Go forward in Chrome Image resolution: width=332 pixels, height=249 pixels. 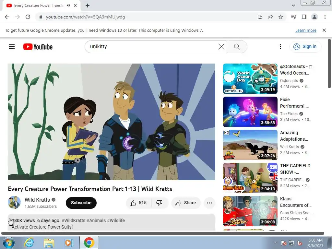18,17
